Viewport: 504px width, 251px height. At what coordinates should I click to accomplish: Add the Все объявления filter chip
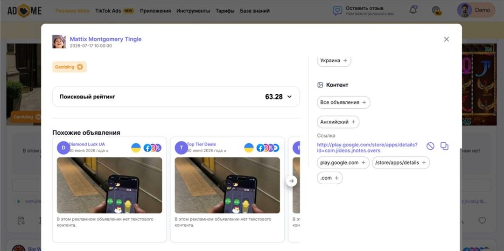(343, 103)
